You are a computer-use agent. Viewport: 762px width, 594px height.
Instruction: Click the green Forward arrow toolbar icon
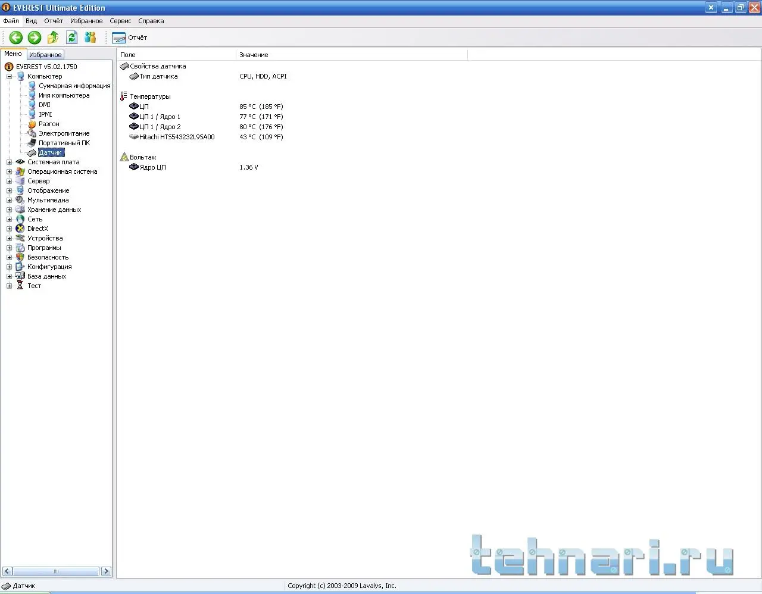pyautogui.click(x=35, y=37)
